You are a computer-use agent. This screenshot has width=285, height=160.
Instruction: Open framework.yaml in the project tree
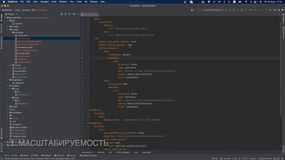coord(24,47)
